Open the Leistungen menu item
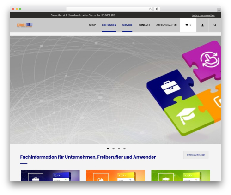 point(109,25)
